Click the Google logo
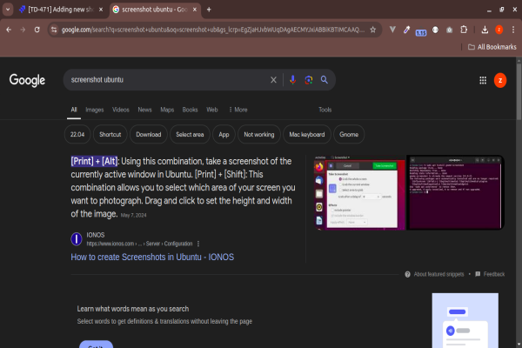522x348 pixels. 27,80
